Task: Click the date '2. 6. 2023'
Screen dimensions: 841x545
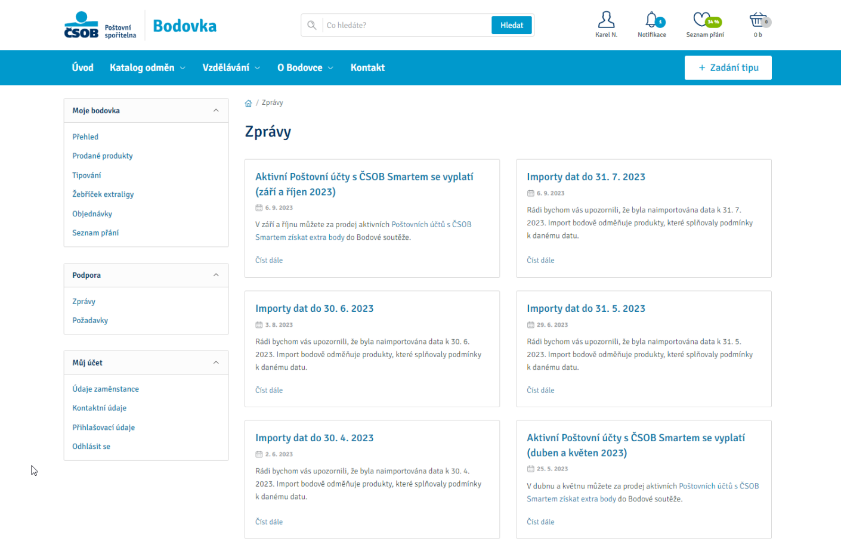Action: 279,454
